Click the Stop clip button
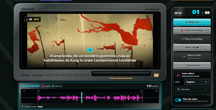The image size is (216, 110). [x=192, y=22]
